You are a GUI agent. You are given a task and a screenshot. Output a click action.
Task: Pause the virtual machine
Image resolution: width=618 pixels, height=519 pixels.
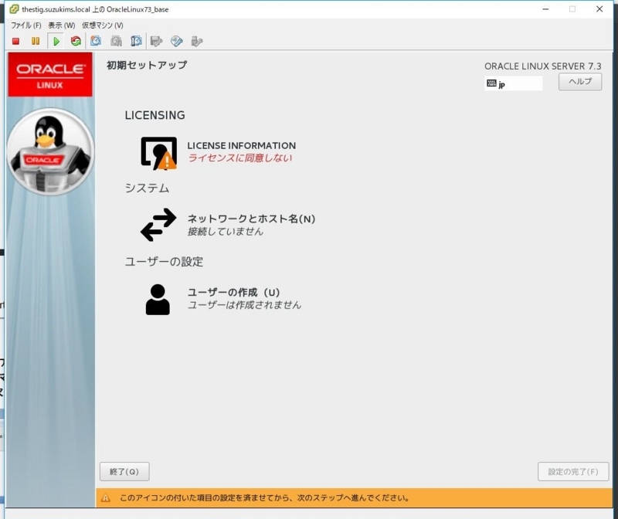click(36, 41)
